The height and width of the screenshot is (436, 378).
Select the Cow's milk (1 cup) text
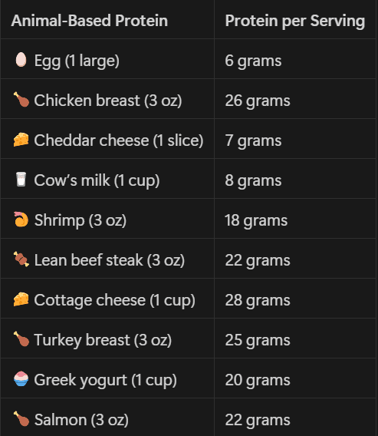[97, 180]
